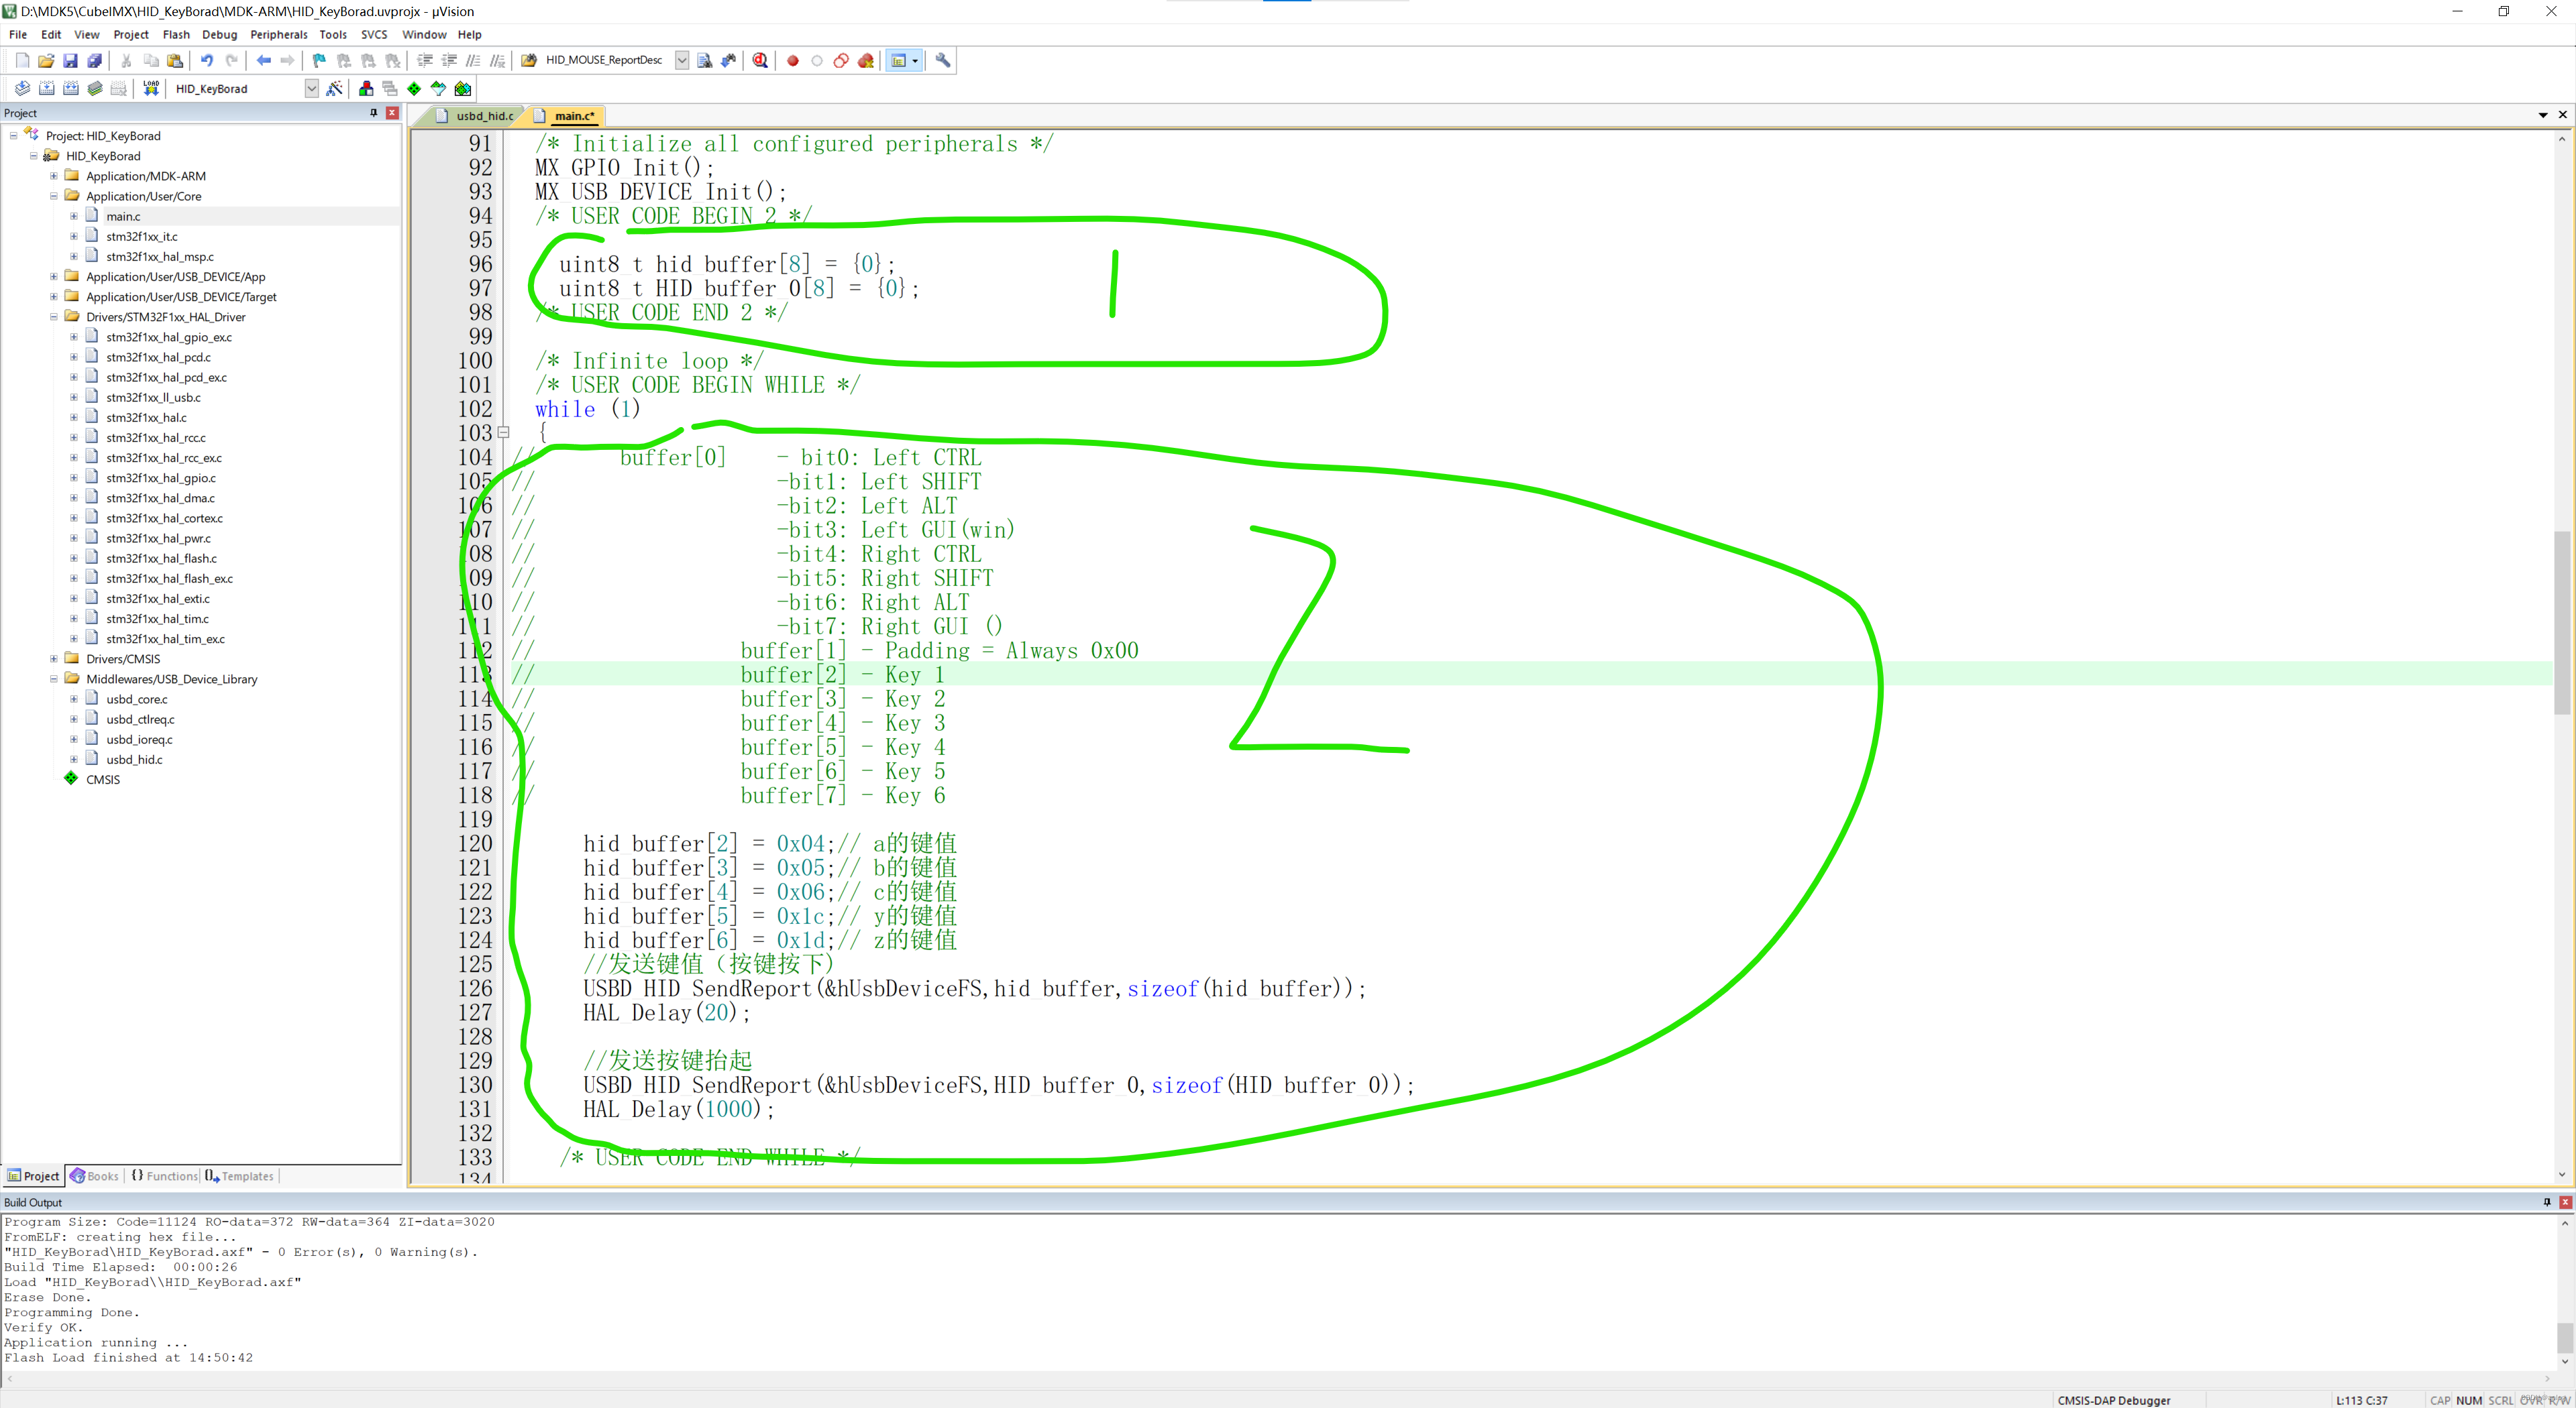Expand the Drivers/CMSIS folder

coord(54,658)
